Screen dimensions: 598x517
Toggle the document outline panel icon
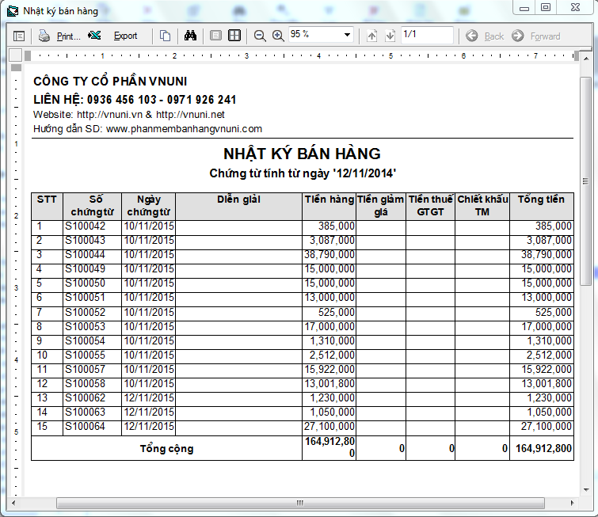pyautogui.click(x=19, y=36)
